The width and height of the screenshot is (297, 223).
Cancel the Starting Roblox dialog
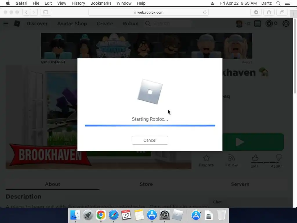click(x=150, y=140)
